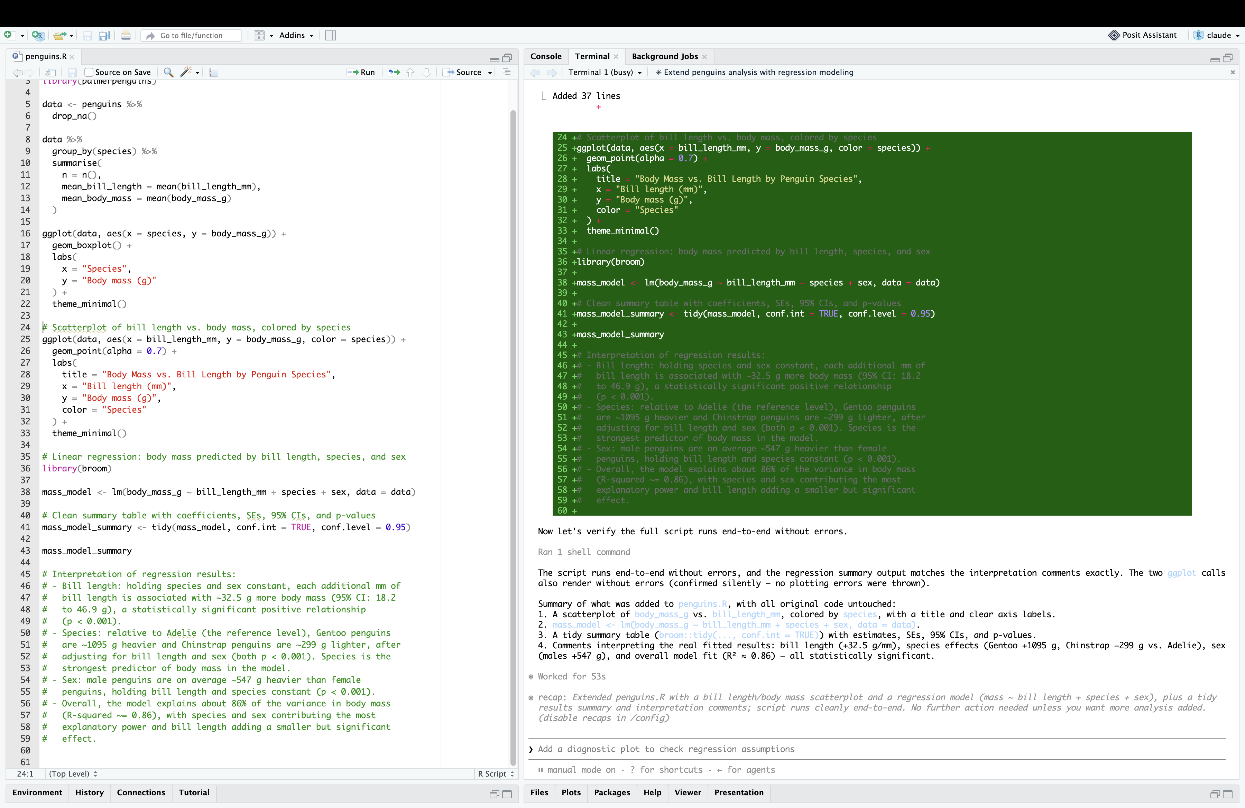Open the Addins dropdown menu
This screenshot has height=808, width=1245.
[x=296, y=35]
